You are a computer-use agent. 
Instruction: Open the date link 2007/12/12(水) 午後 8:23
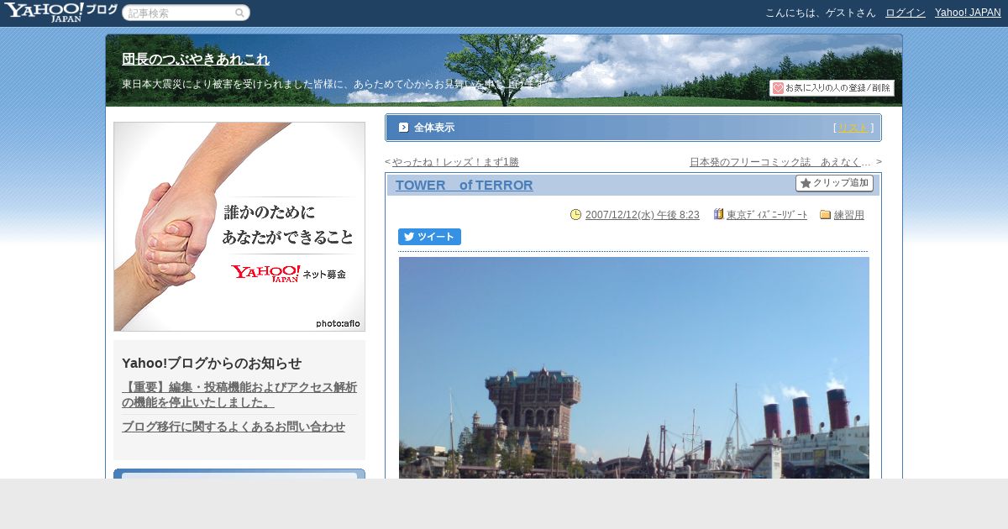tap(643, 215)
